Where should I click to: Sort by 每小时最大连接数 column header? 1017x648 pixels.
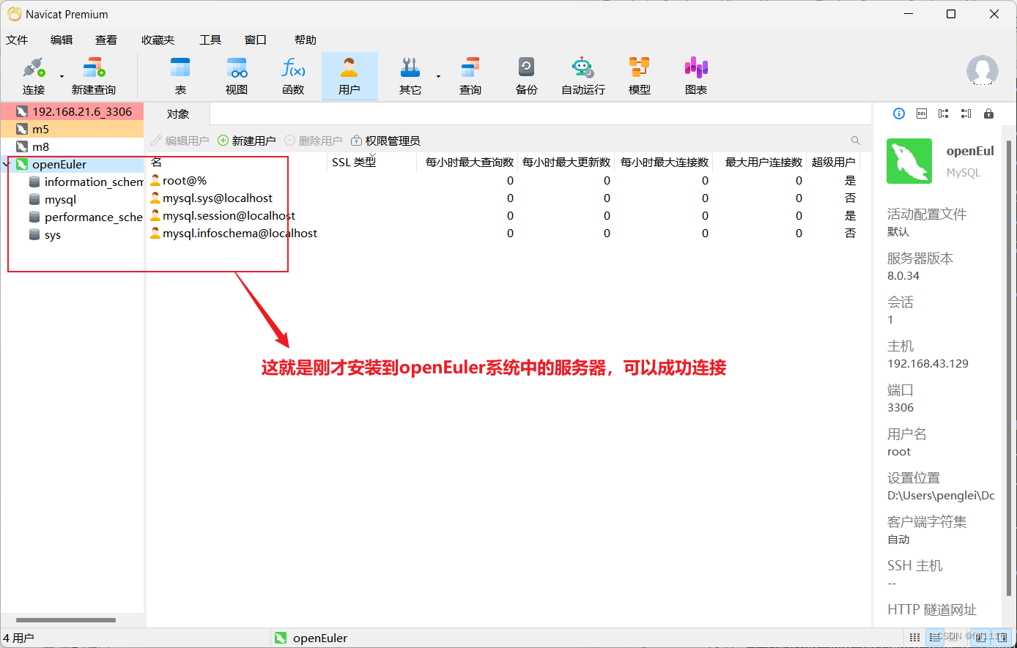pyautogui.click(x=664, y=162)
